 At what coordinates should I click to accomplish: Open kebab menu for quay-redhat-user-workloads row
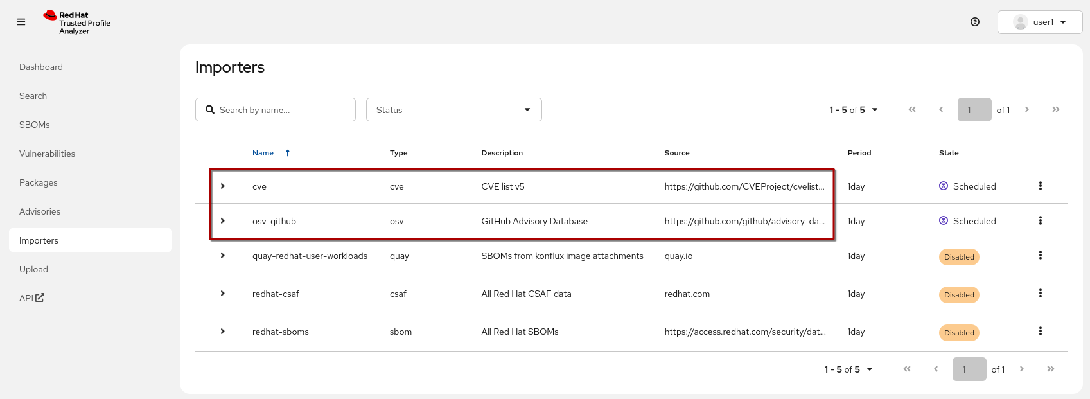pyautogui.click(x=1040, y=256)
